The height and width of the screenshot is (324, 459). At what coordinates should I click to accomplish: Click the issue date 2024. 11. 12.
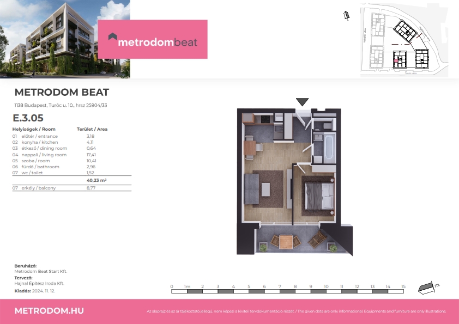[44, 291]
